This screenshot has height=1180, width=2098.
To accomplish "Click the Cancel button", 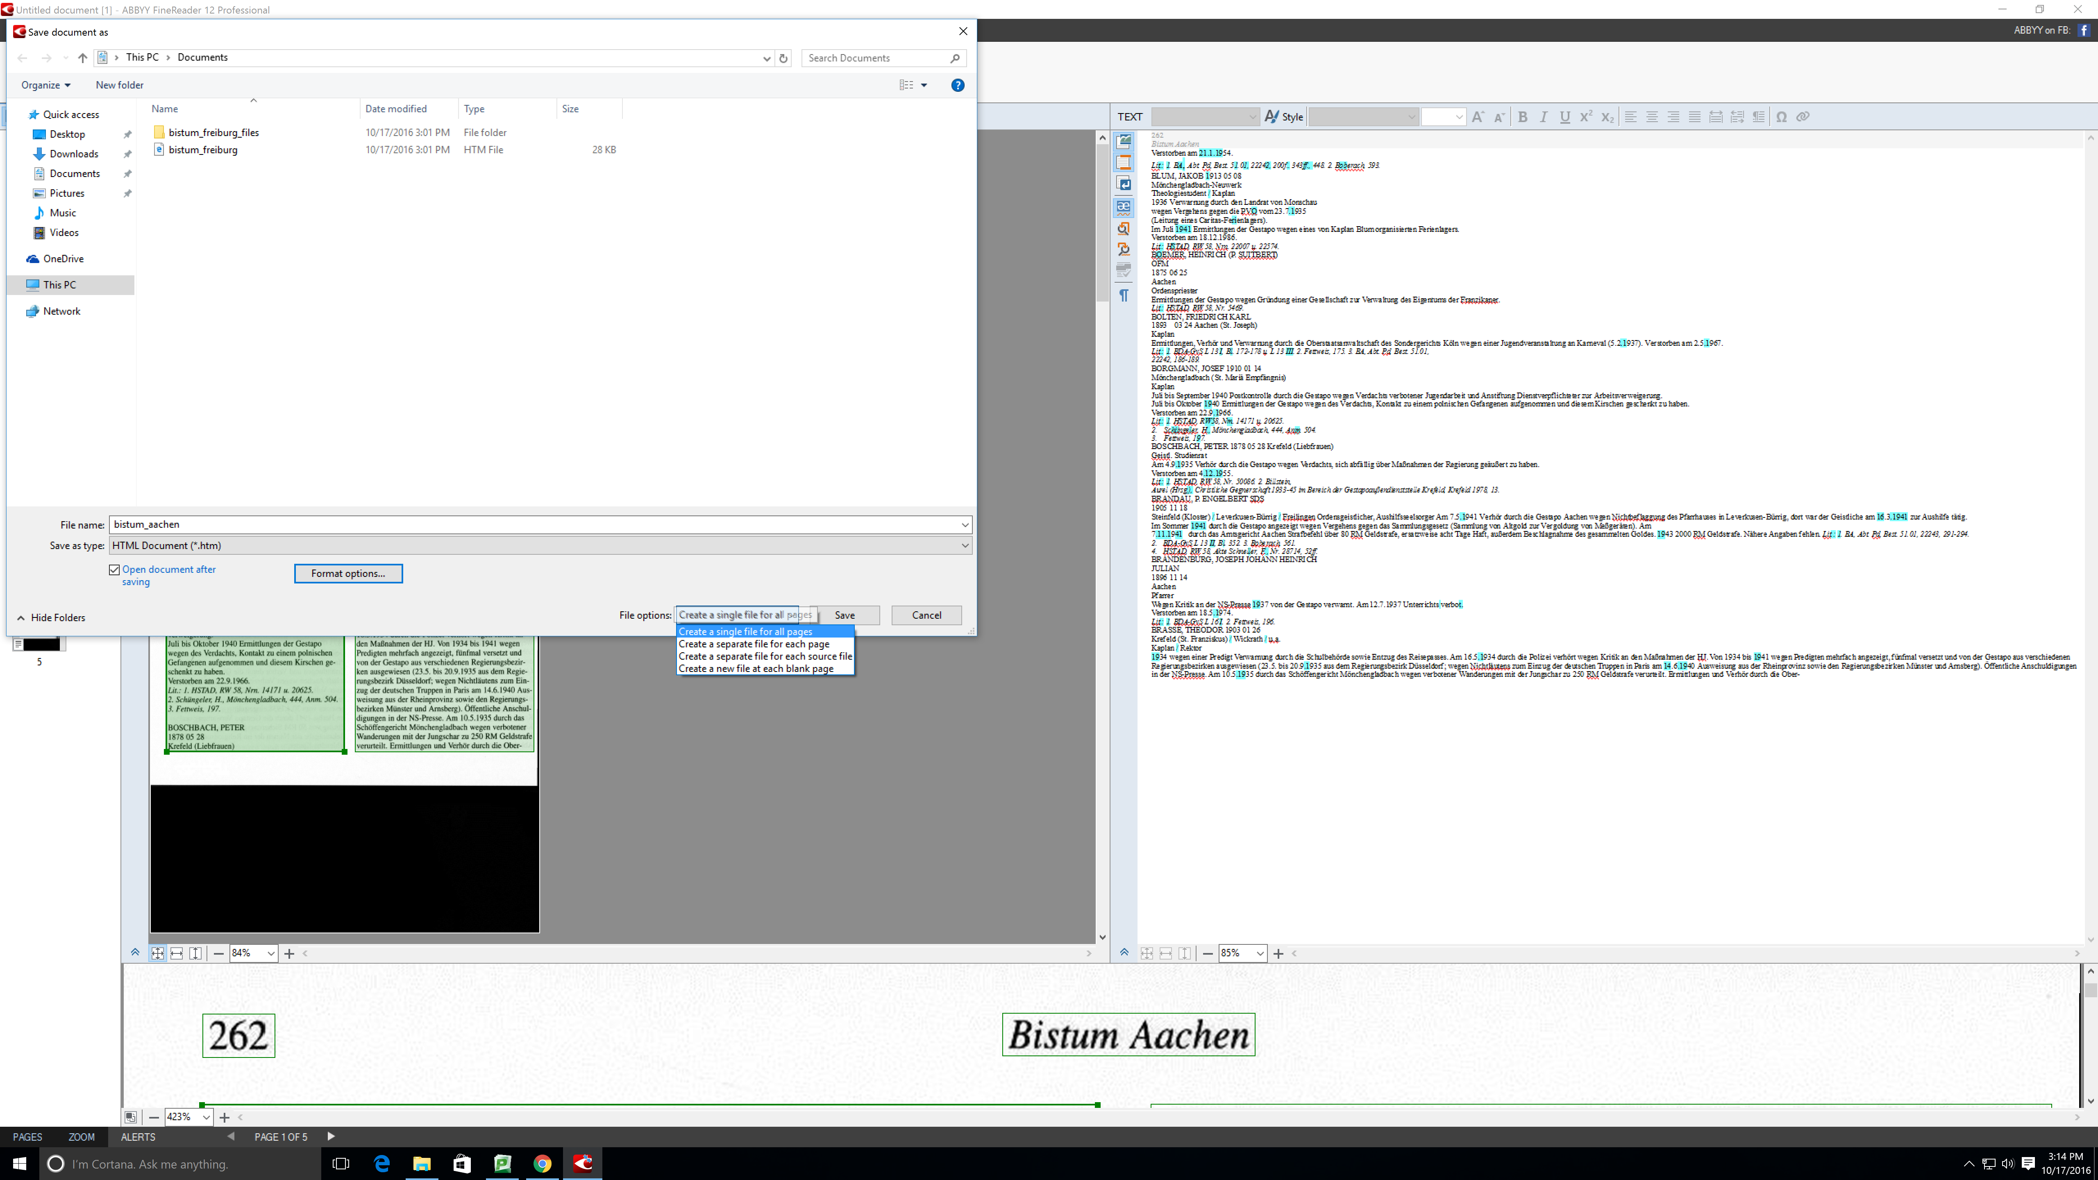I will 926,616.
